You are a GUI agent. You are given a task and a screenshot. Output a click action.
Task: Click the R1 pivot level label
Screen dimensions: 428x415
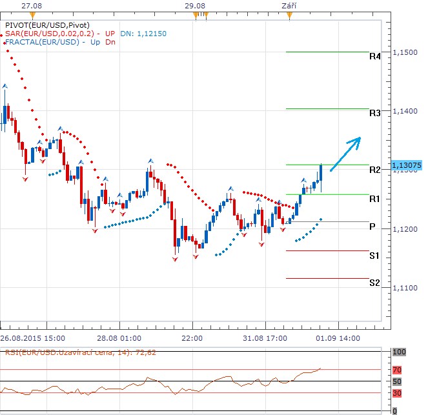pos(374,199)
